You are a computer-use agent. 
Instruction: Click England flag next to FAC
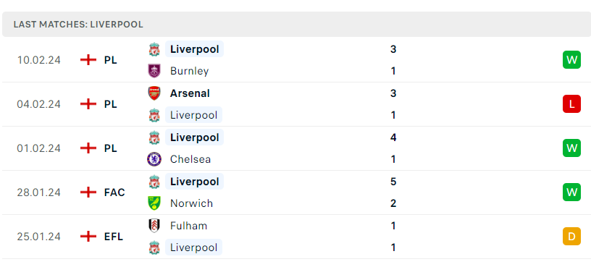click(x=88, y=192)
